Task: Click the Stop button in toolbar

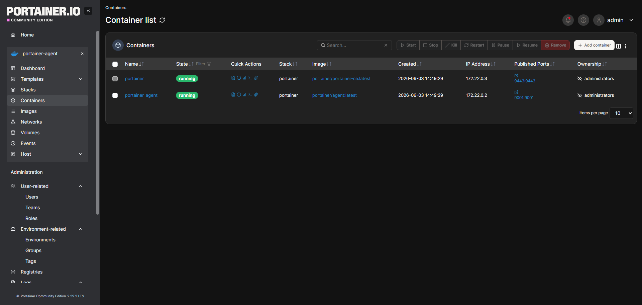Action: 431,45
